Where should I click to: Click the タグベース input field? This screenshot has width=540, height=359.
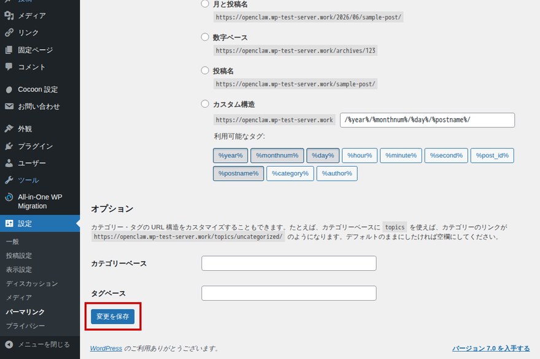[289, 293]
